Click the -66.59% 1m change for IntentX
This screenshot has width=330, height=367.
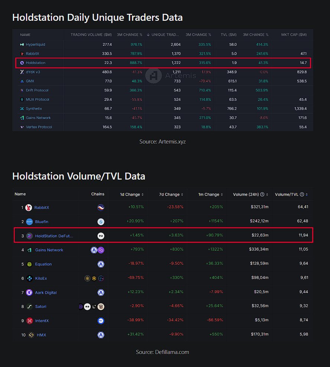click(x=215, y=320)
